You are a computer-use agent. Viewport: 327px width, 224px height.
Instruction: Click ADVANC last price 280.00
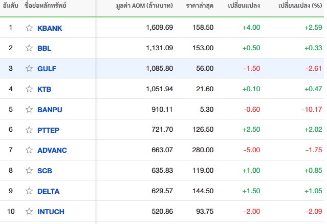pos(203,150)
